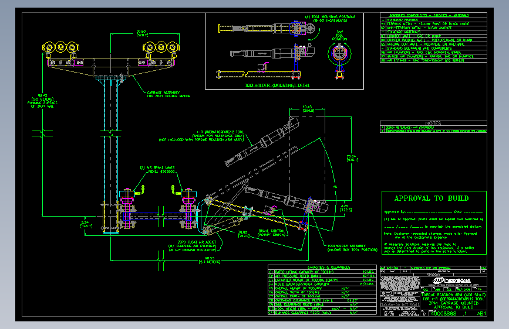Select the I-R tool reference note above arm

[201, 136]
